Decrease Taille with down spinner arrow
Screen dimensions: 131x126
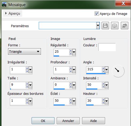click(27, 87)
